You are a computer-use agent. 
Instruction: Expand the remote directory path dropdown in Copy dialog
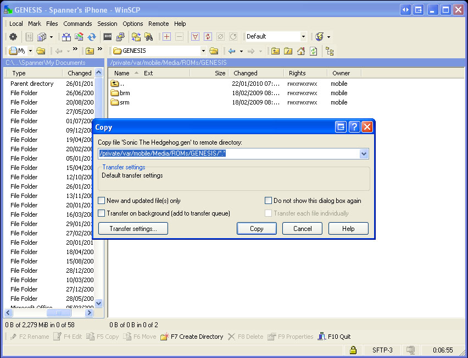pos(364,154)
